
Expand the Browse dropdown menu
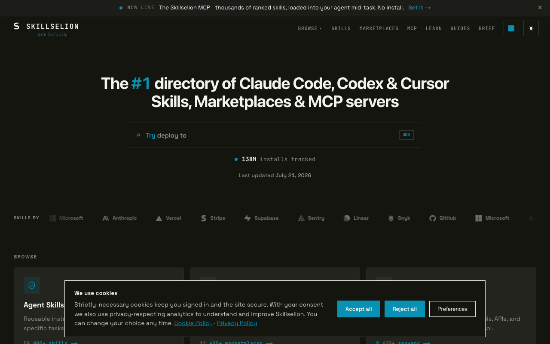tap(310, 28)
